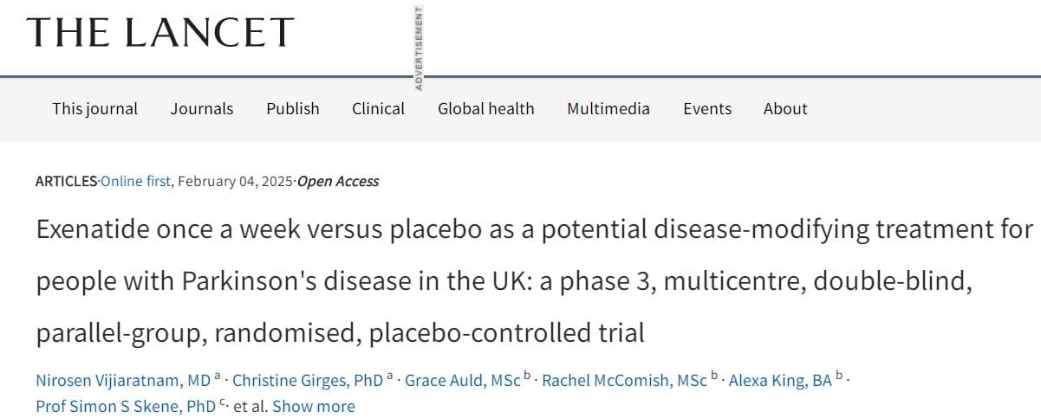Image resolution: width=1041 pixels, height=418 pixels.
Task: Click the Exenatide article title
Action: [535, 281]
